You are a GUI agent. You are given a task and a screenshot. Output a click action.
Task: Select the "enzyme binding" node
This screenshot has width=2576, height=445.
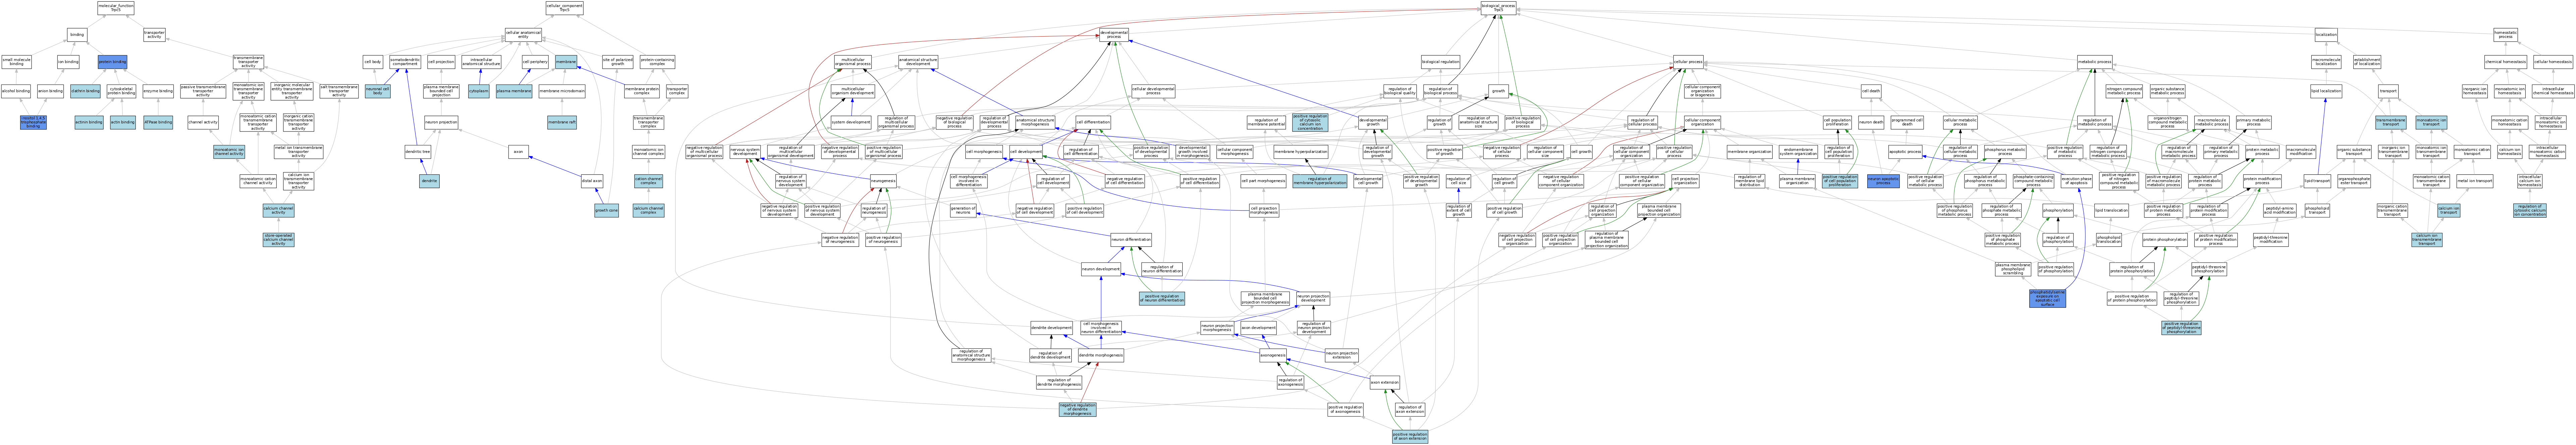(x=158, y=91)
